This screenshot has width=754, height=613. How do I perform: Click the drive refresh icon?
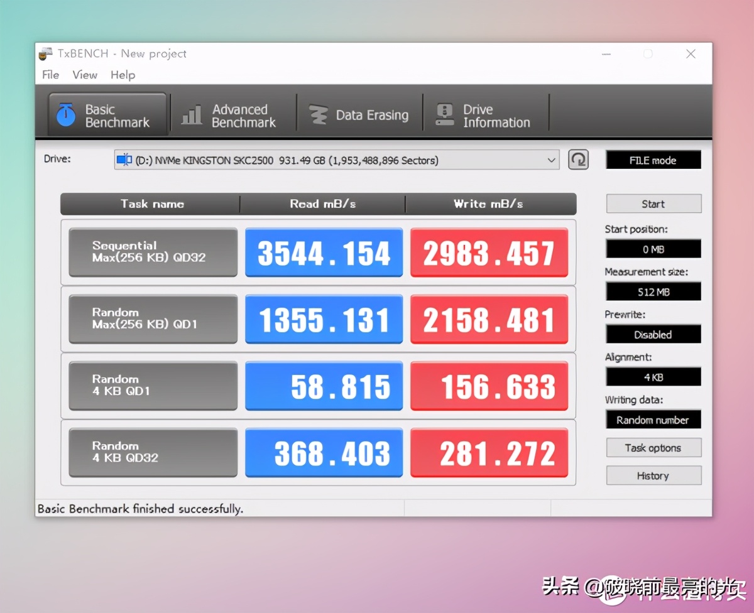point(577,160)
